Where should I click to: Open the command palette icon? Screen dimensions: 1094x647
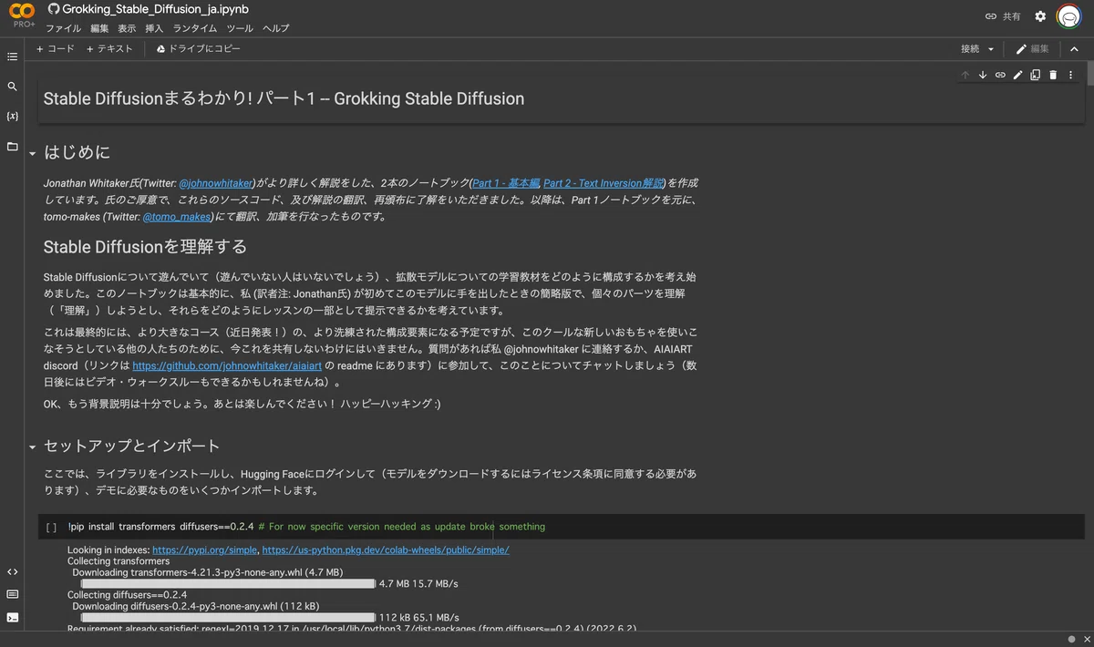12,594
